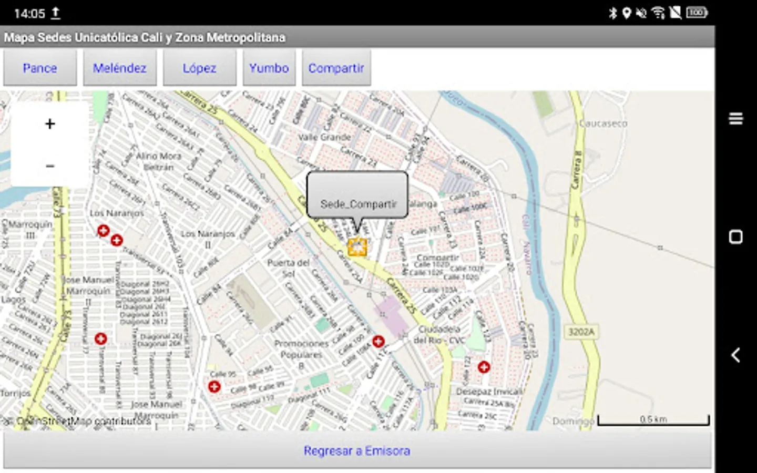Jump to the Yumbo campus
Screen dimensions: 757x473
click(x=269, y=68)
